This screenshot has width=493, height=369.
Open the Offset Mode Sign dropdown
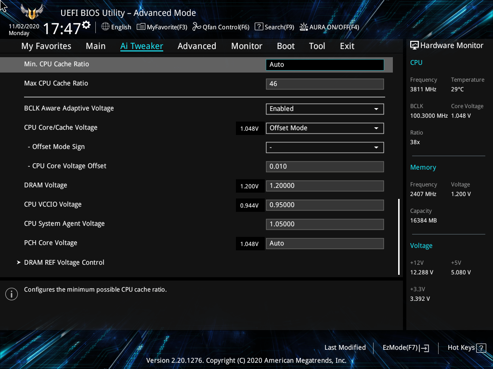[325, 148]
